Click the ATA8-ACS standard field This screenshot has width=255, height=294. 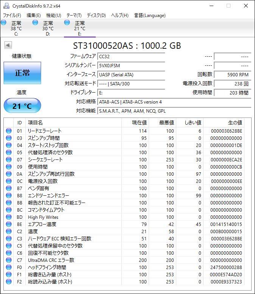174,102
